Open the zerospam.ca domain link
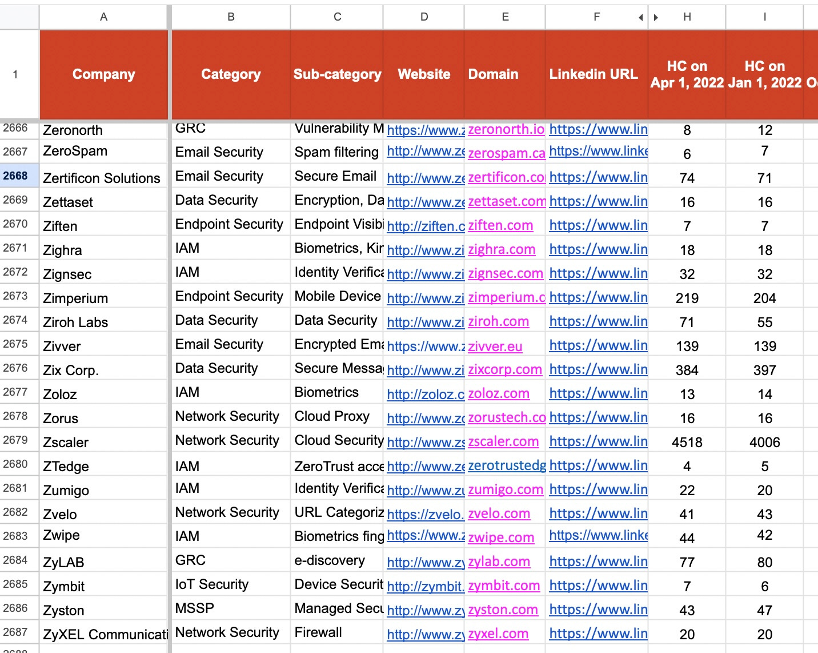The image size is (818, 653). pyautogui.click(x=506, y=153)
